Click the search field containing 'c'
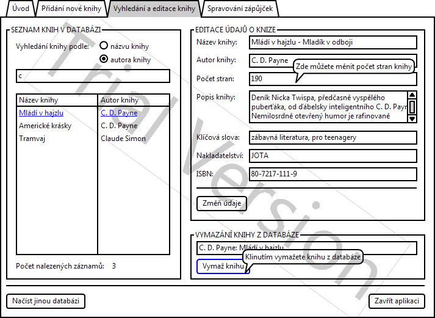 point(93,76)
